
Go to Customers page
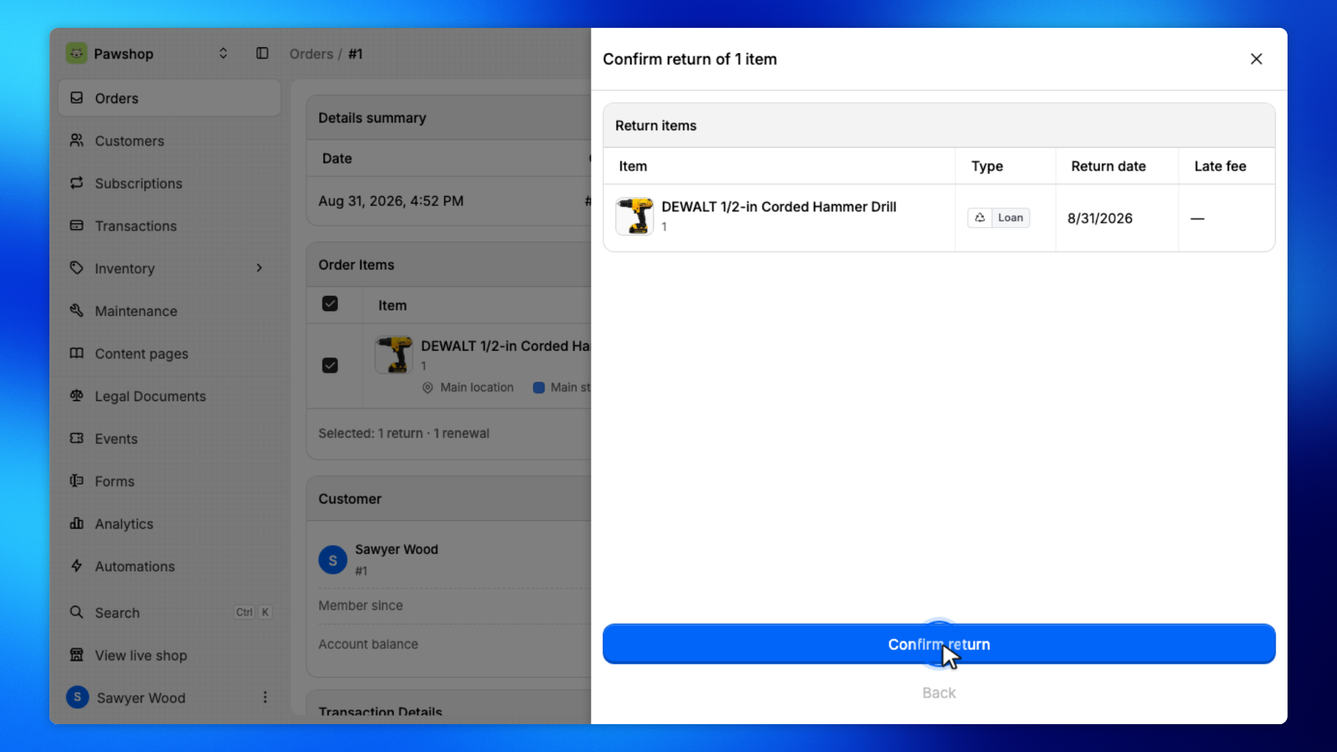(170, 141)
